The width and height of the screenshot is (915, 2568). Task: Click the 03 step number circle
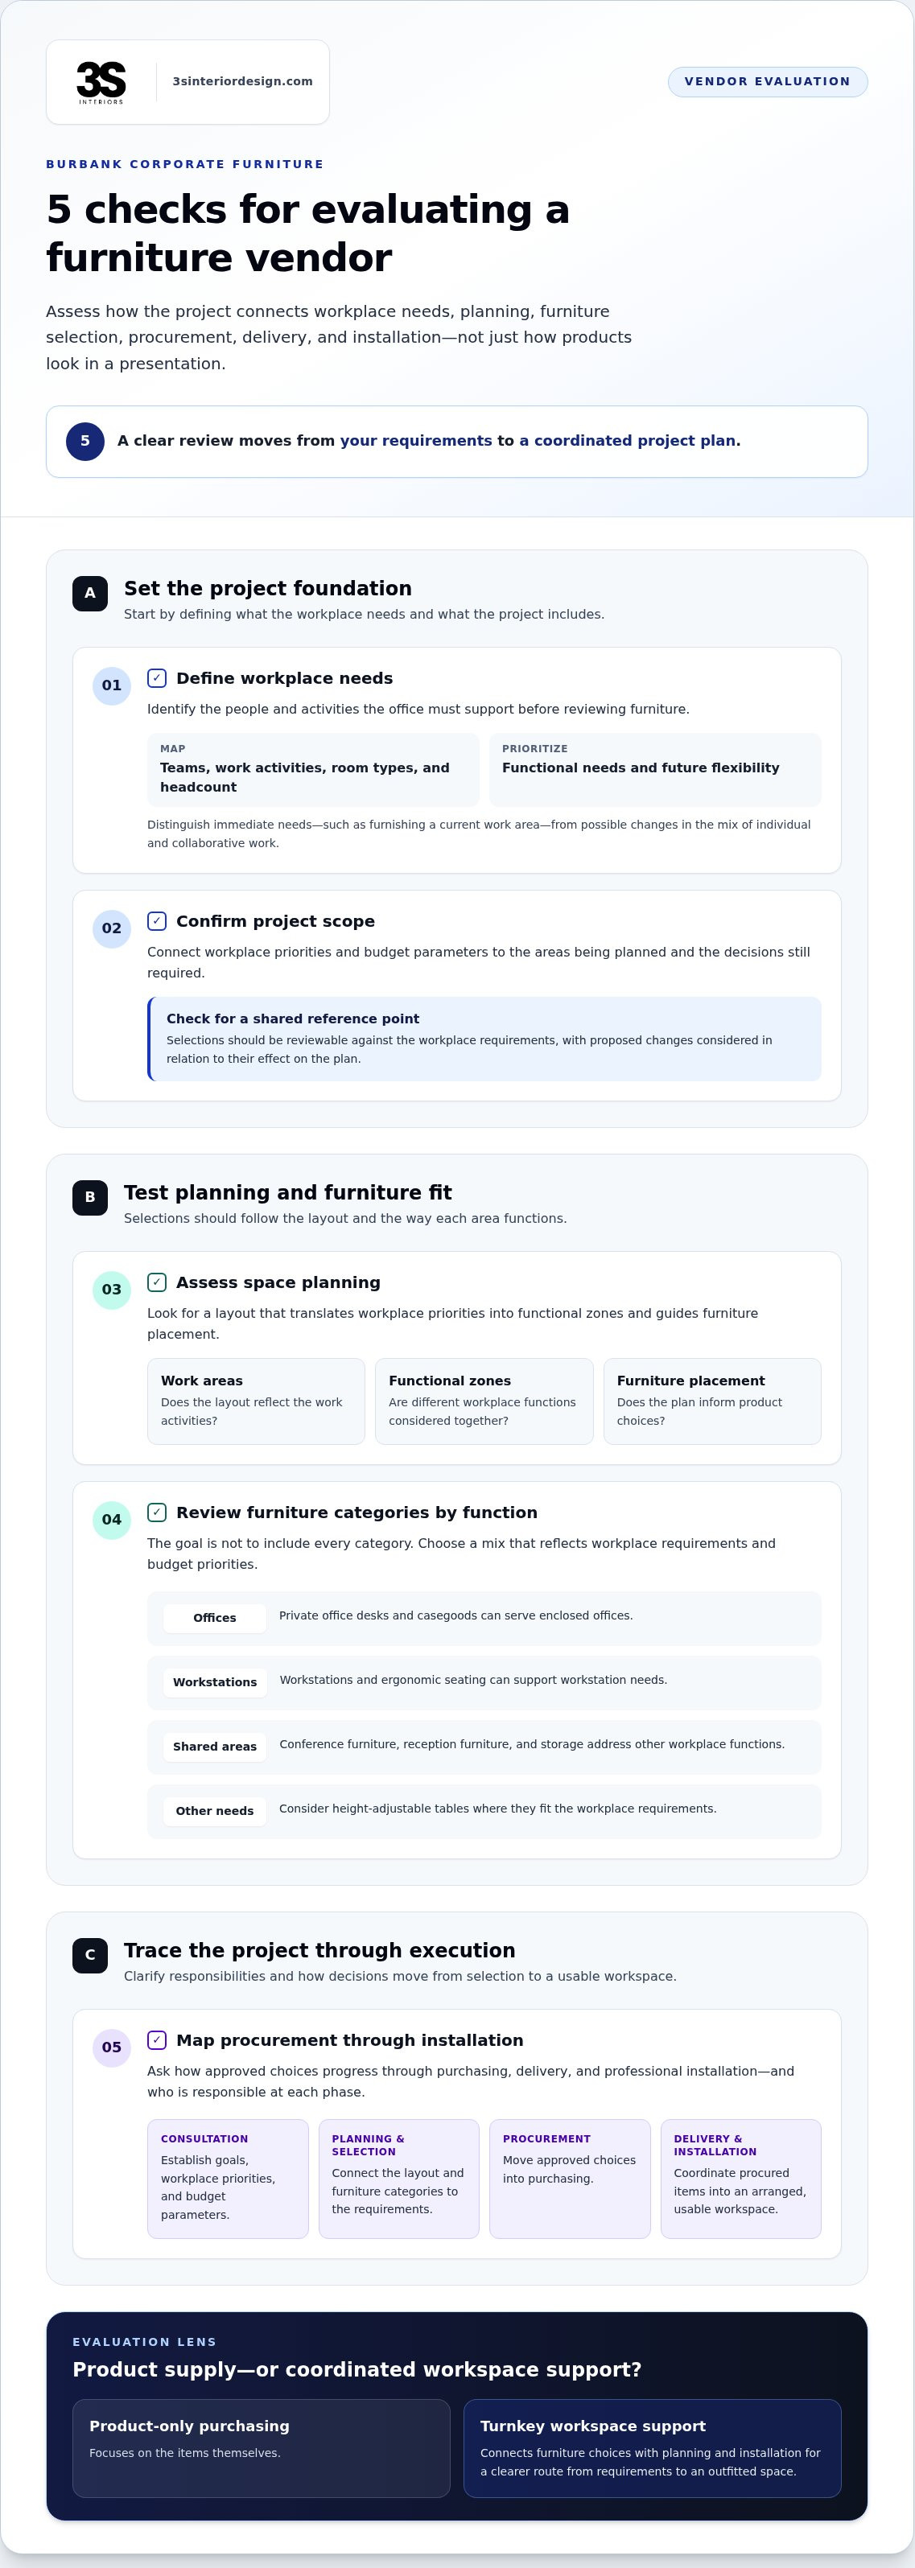click(x=112, y=1290)
